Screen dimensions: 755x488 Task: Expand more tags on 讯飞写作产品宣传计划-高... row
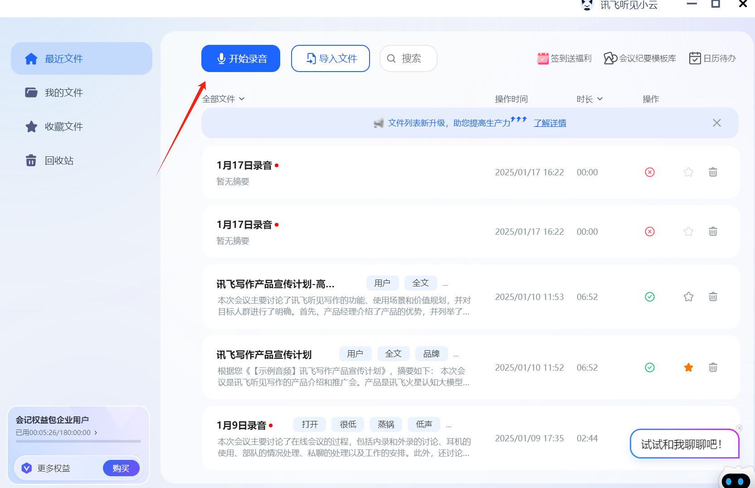[x=445, y=285]
